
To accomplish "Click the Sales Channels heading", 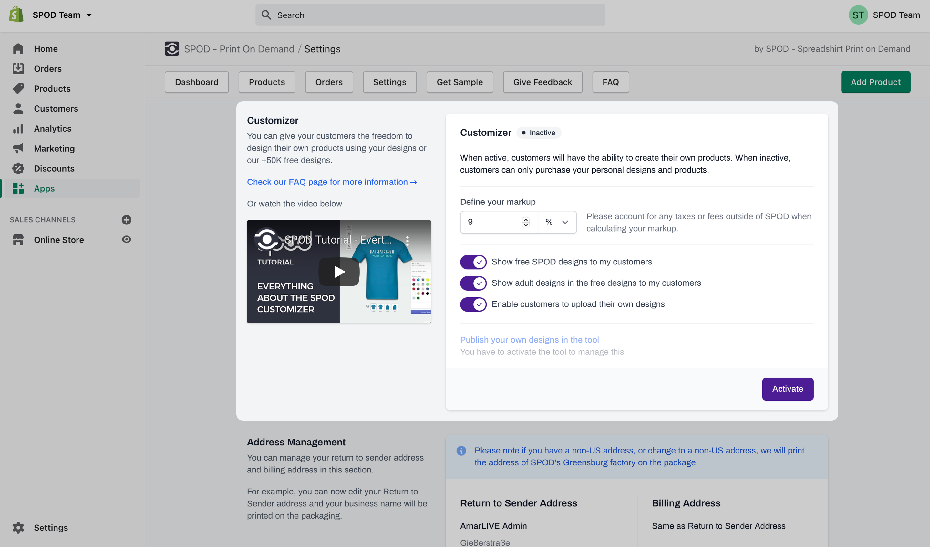I will point(42,220).
